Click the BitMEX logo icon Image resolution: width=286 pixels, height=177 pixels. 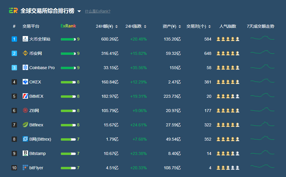(25, 96)
